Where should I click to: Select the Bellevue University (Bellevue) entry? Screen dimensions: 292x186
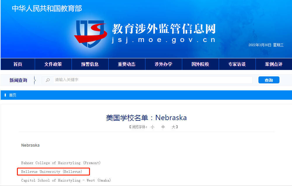(52, 172)
